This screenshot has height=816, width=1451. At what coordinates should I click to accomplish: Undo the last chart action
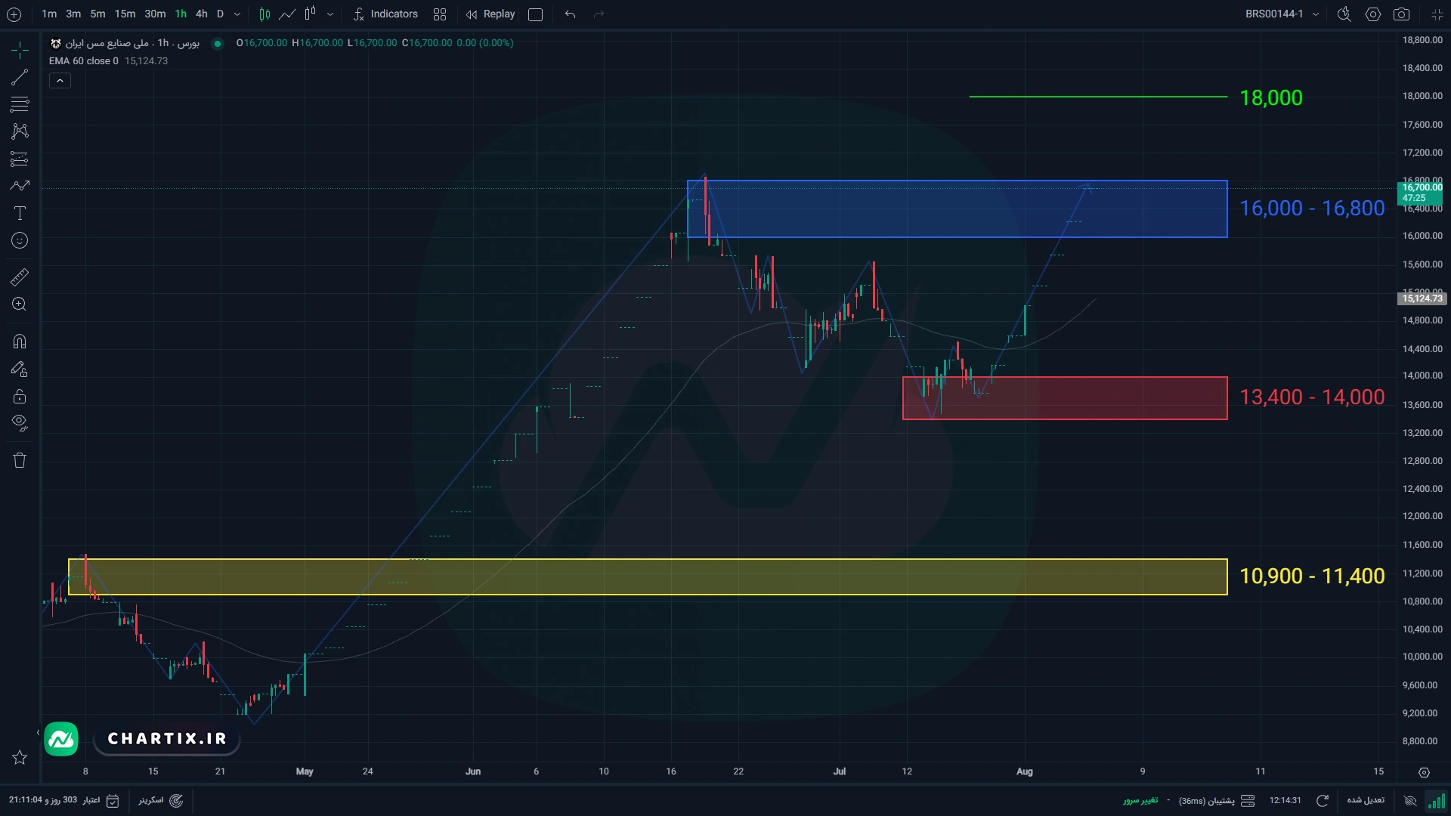(x=570, y=14)
